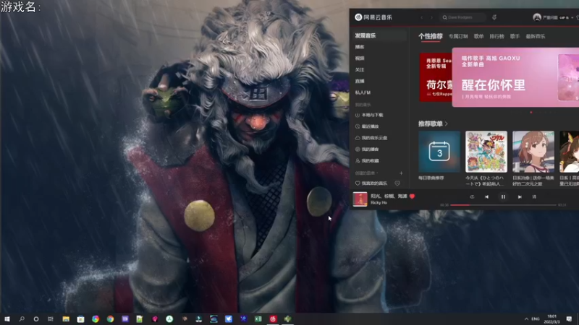The width and height of the screenshot is (579, 325).
Task: Click song title 阳光、棕榈、海滩
Action: pos(389,196)
